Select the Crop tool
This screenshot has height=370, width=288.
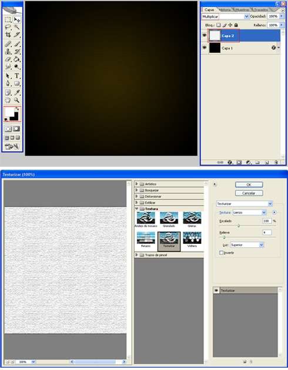point(8,35)
